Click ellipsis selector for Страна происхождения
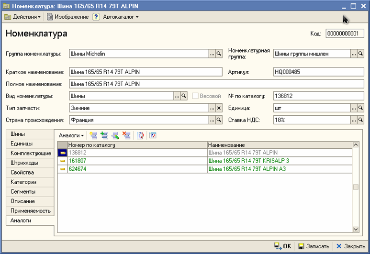Image resolution: width=370 pixels, height=254 pixels. tap(212, 120)
